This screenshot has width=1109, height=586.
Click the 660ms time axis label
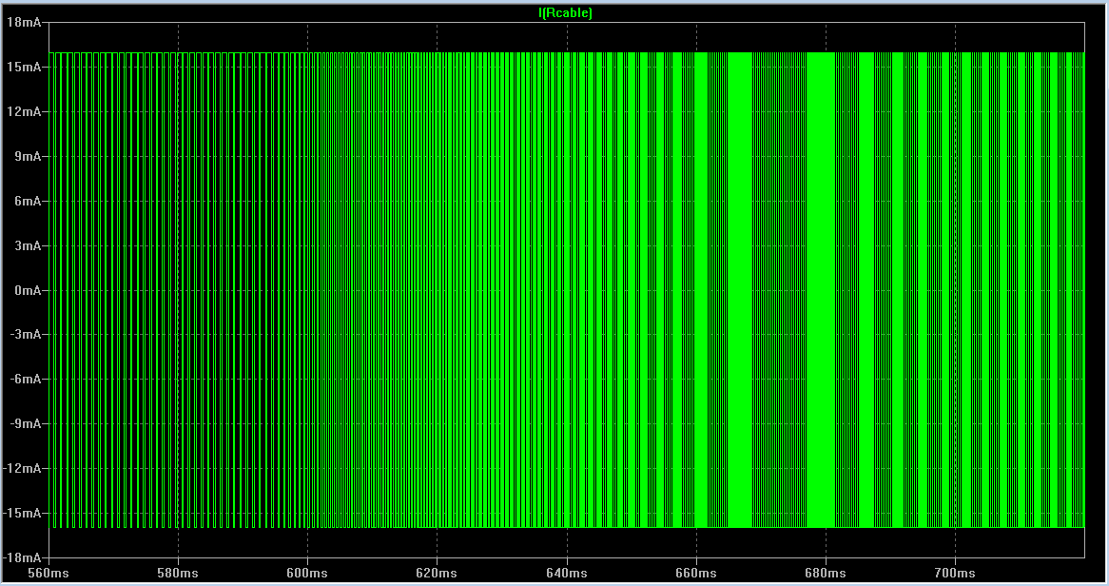point(696,573)
